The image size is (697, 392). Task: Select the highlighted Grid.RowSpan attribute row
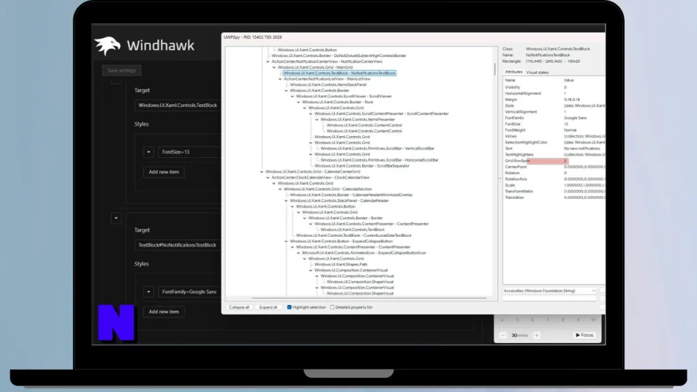click(554, 161)
